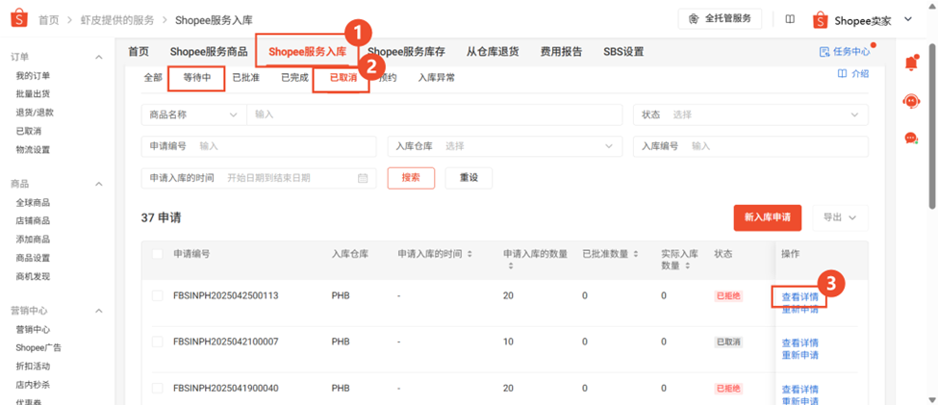Open 全球商品 in sidebar
Screen dimensions: 938x405
click(x=33, y=203)
